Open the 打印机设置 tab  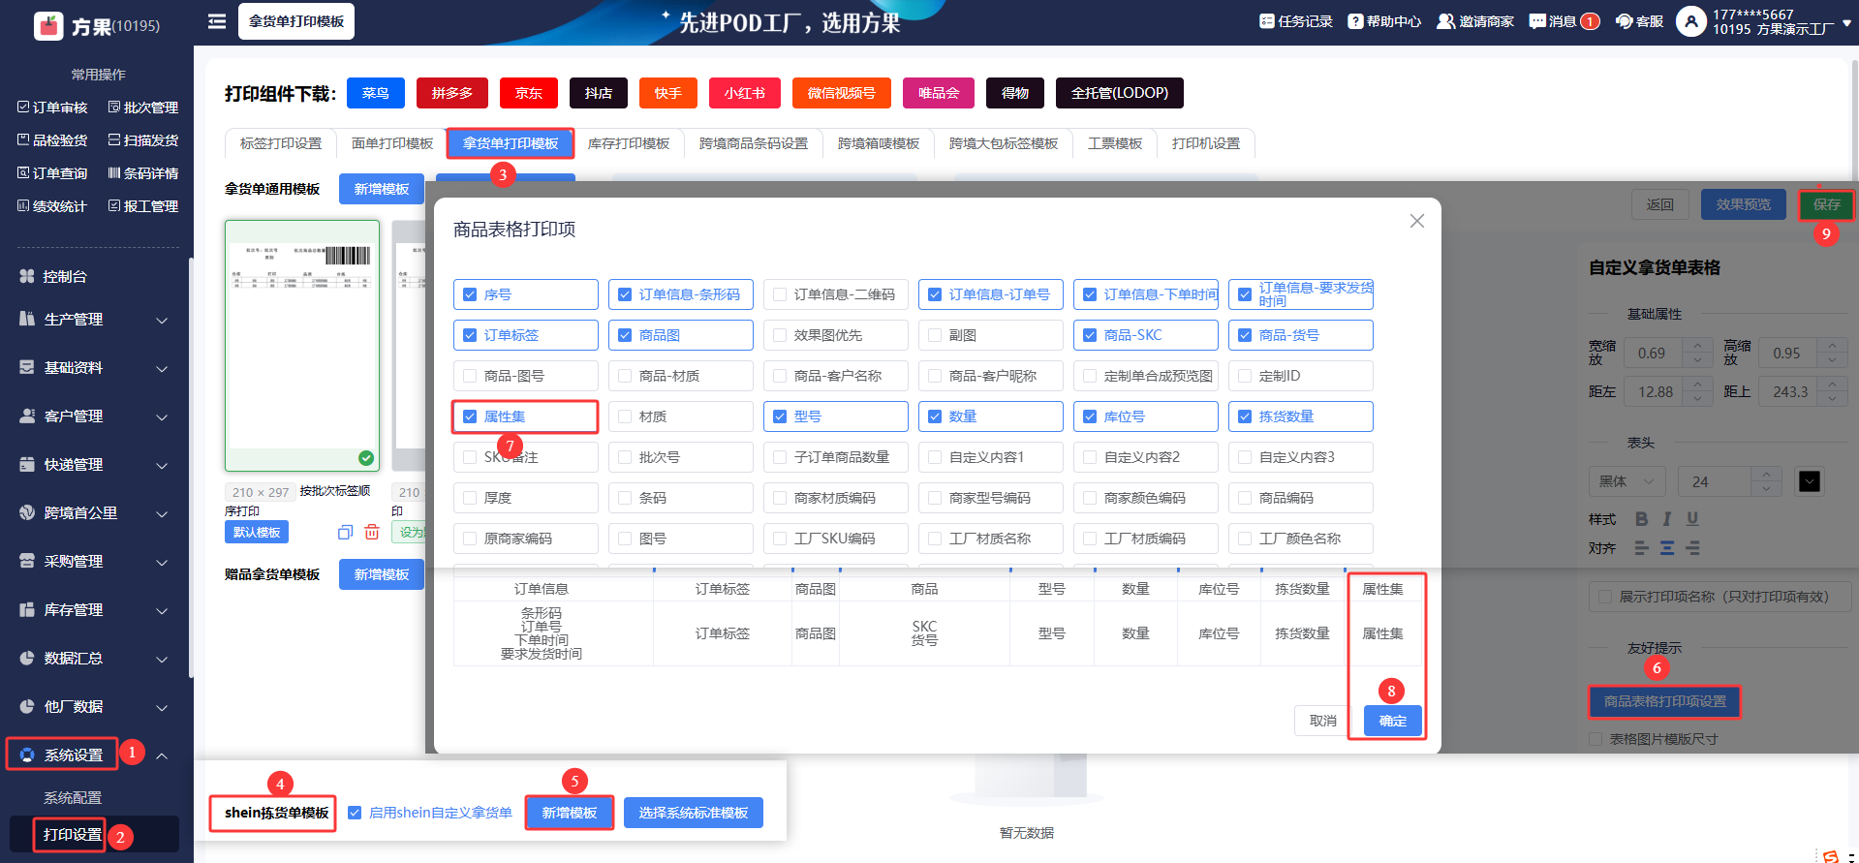(x=1205, y=143)
